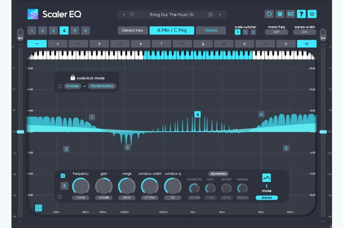Go to previous preset arrow
The width and height of the screenshot is (343, 228).
(x=124, y=15)
